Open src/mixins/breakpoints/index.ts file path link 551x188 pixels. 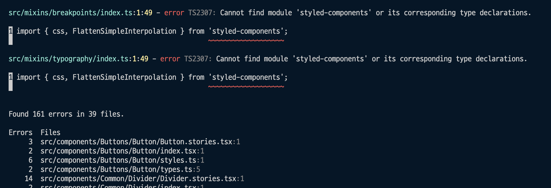71,13
